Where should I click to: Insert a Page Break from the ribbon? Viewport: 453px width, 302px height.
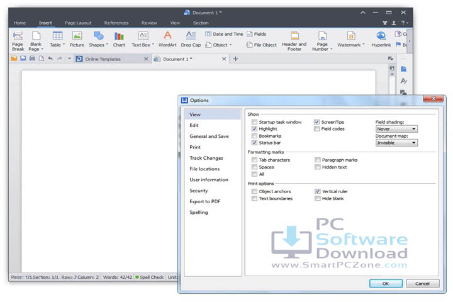coord(18,41)
